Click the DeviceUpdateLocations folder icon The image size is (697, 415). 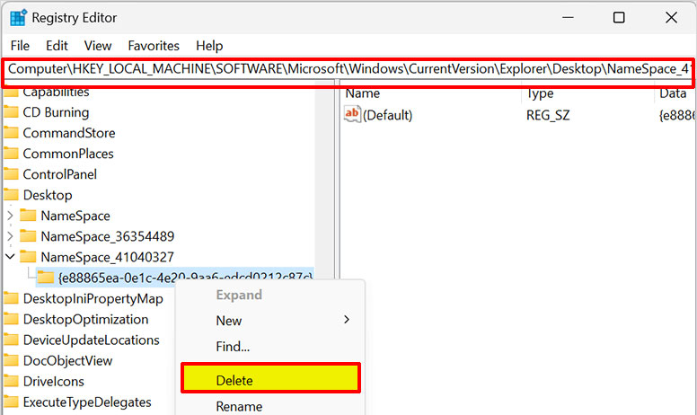click(11, 339)
